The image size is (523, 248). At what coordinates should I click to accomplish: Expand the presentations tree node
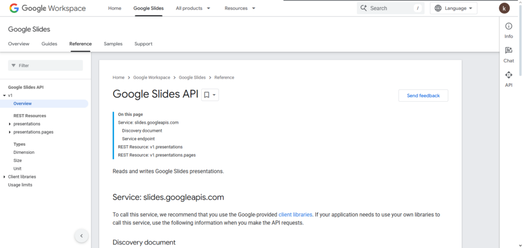tap(10, 124)
